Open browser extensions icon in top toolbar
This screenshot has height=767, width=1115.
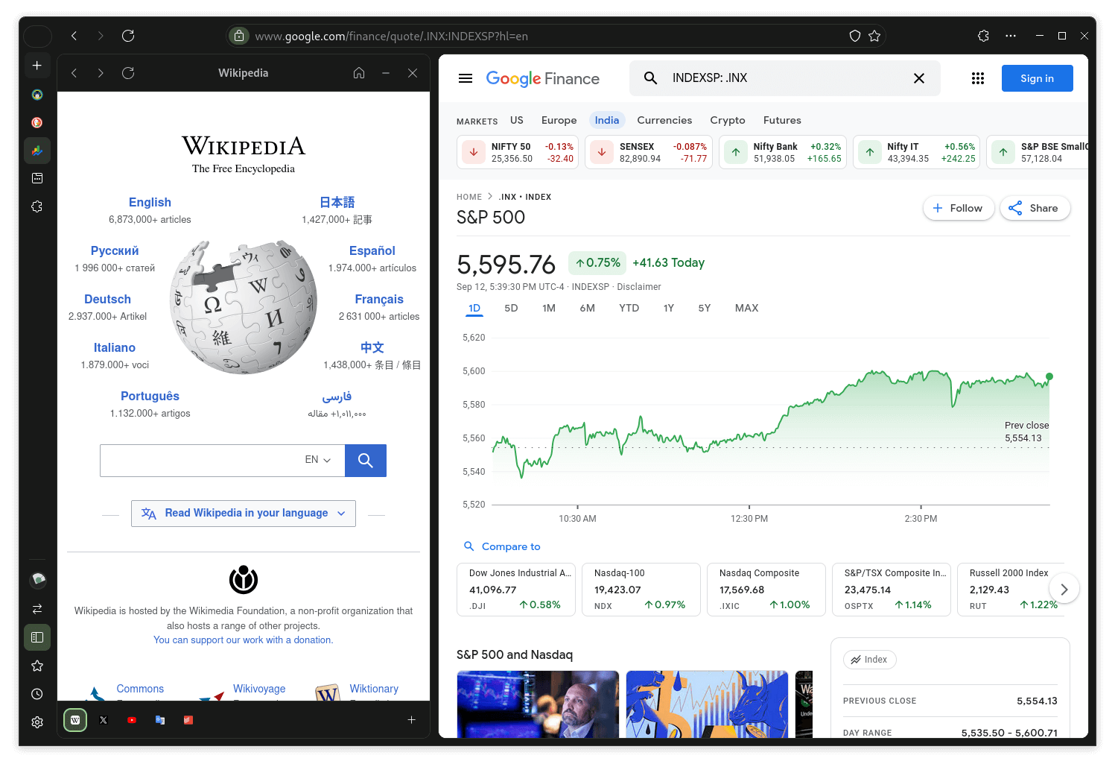click(983, 36)
